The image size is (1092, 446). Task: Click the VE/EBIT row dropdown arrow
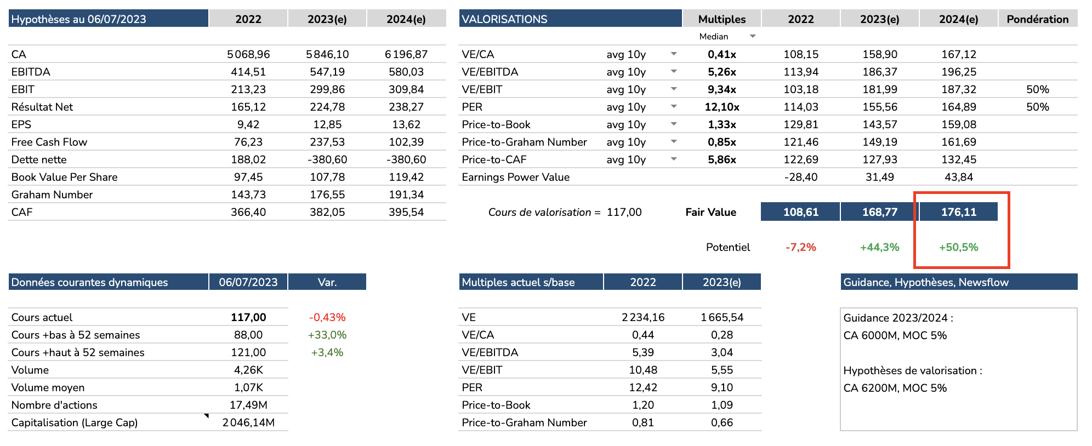(674, 89)
